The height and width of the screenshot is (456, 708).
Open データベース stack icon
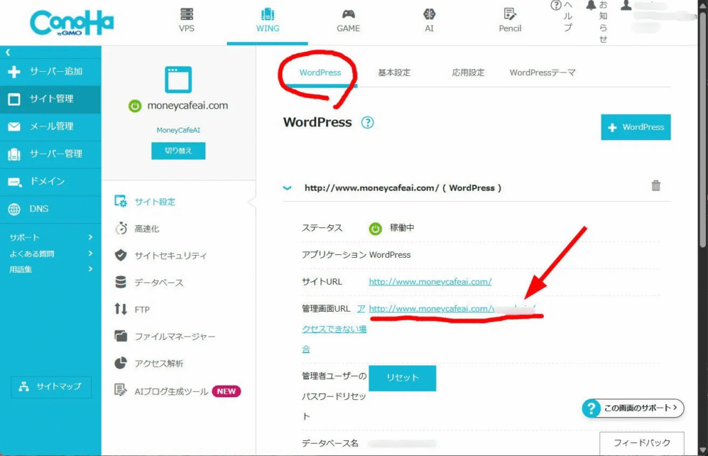120,283
